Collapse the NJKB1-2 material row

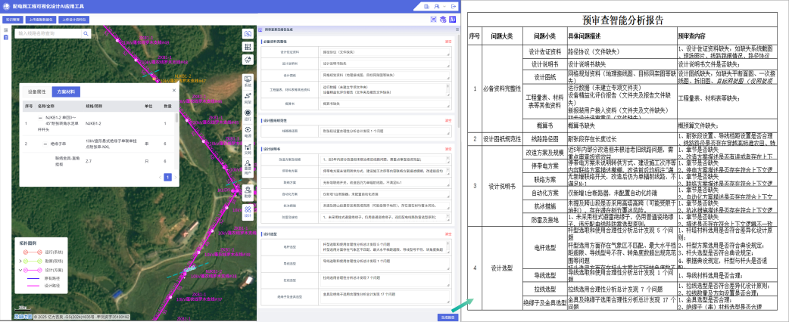click(40, 117)
